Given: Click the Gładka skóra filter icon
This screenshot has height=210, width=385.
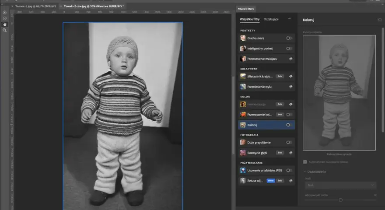Looking at the screenshot, I should point(243,38).
